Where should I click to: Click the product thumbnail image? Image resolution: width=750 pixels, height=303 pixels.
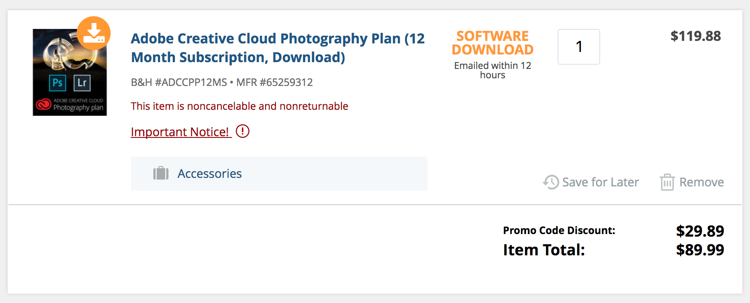pyautogui.click(x=69, y=71)
